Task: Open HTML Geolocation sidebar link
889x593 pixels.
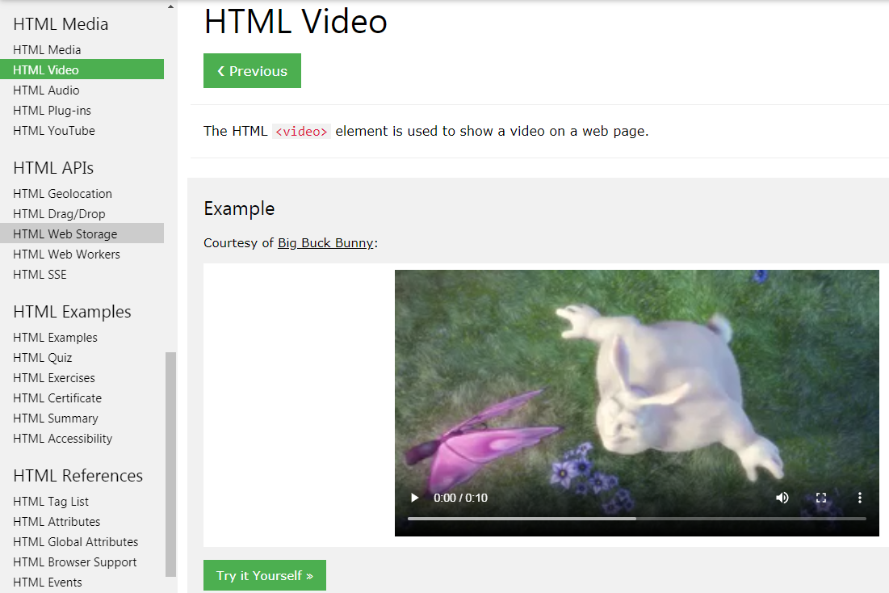Action: pos(62,194)
